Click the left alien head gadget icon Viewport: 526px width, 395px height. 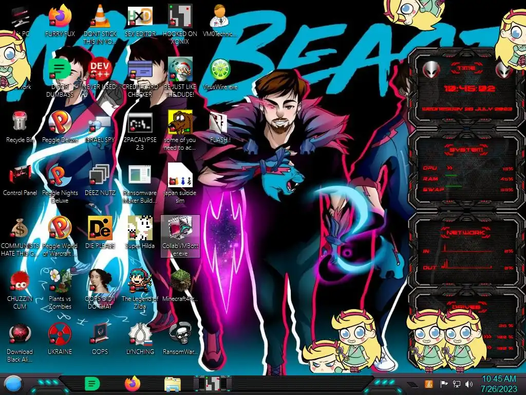coord(431,69)
